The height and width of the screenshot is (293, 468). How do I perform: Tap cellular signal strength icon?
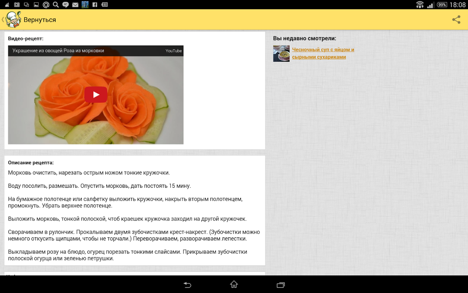[x=430, y=5]
